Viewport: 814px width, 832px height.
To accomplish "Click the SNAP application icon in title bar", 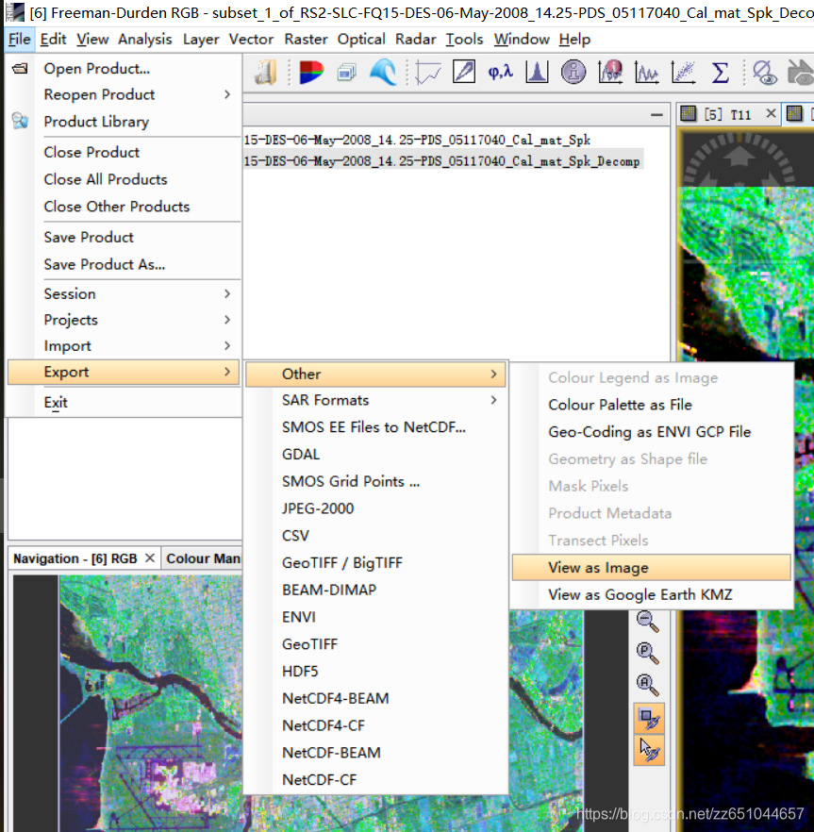I will pos(14,12).
